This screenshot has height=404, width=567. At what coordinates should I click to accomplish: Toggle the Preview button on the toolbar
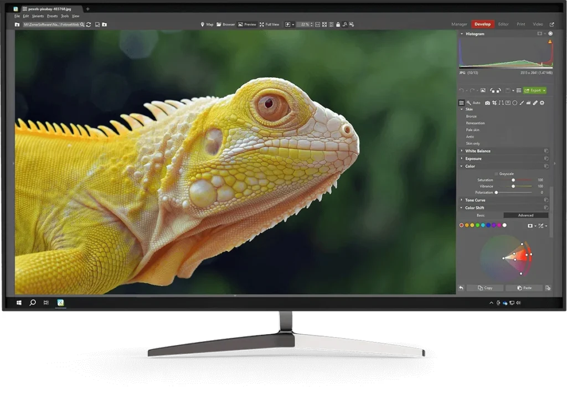pos(248,24)
